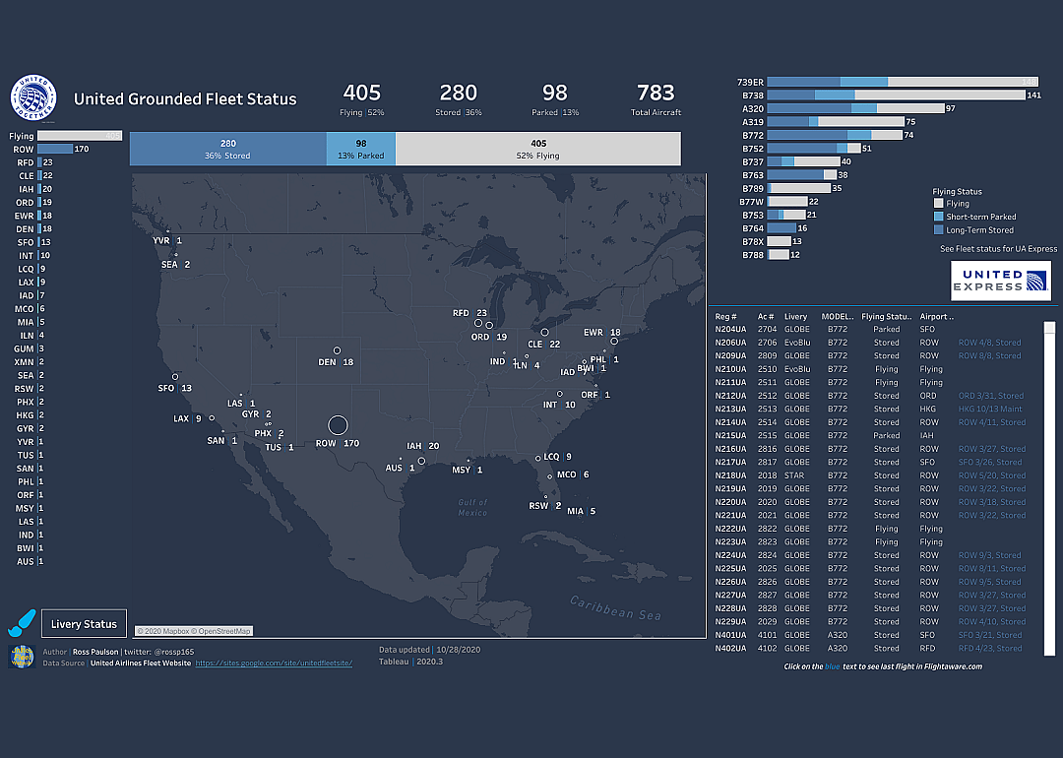1063x758 pixels.
Task: Click the Mapbox OpenStreetMap attribution
Action: 193,631
